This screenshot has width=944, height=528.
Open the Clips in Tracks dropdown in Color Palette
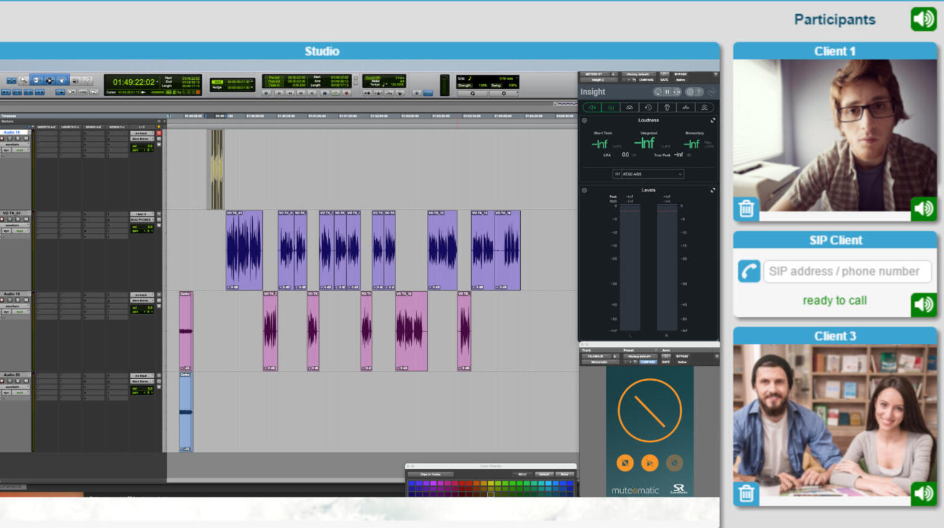point(430,475)
